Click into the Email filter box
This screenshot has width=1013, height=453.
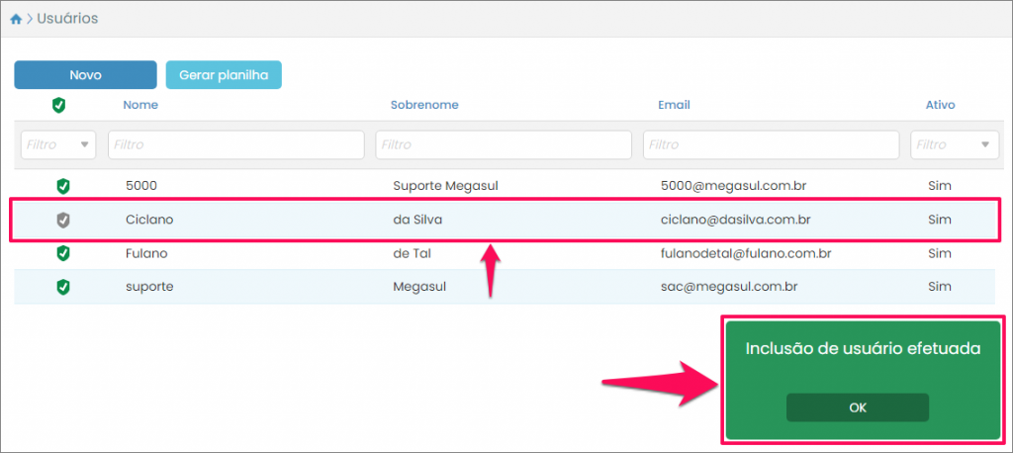tap(771, 144)
